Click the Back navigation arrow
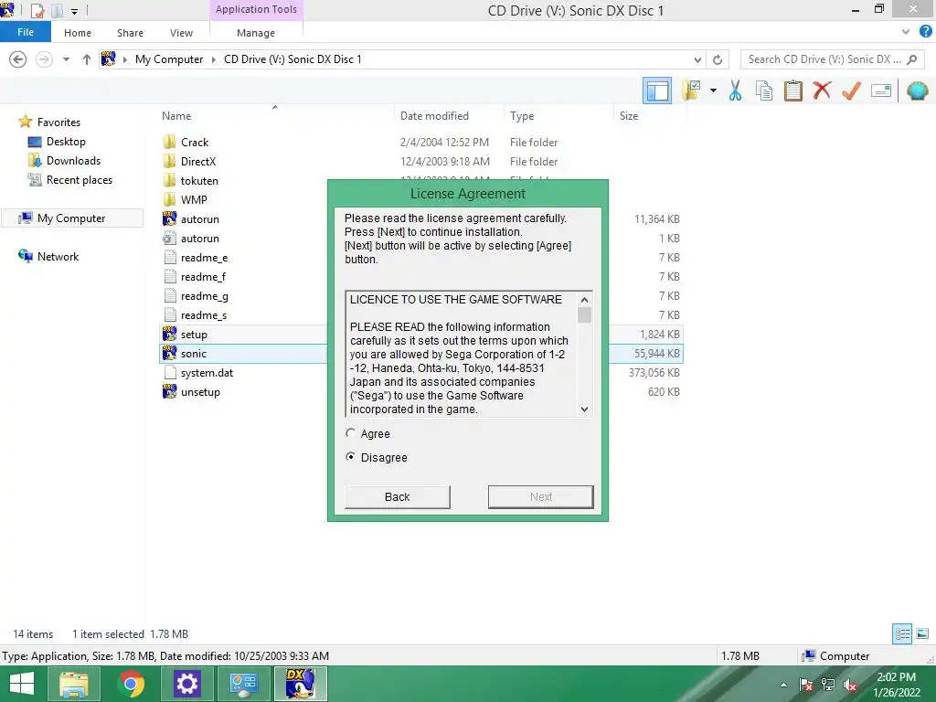 click(18, 59)
